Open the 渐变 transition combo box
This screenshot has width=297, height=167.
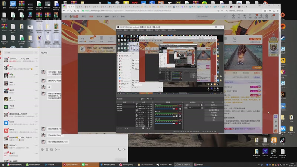192,105
